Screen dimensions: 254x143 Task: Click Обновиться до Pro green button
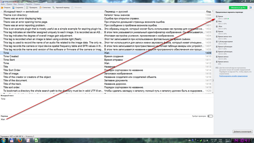click(238, 8)
